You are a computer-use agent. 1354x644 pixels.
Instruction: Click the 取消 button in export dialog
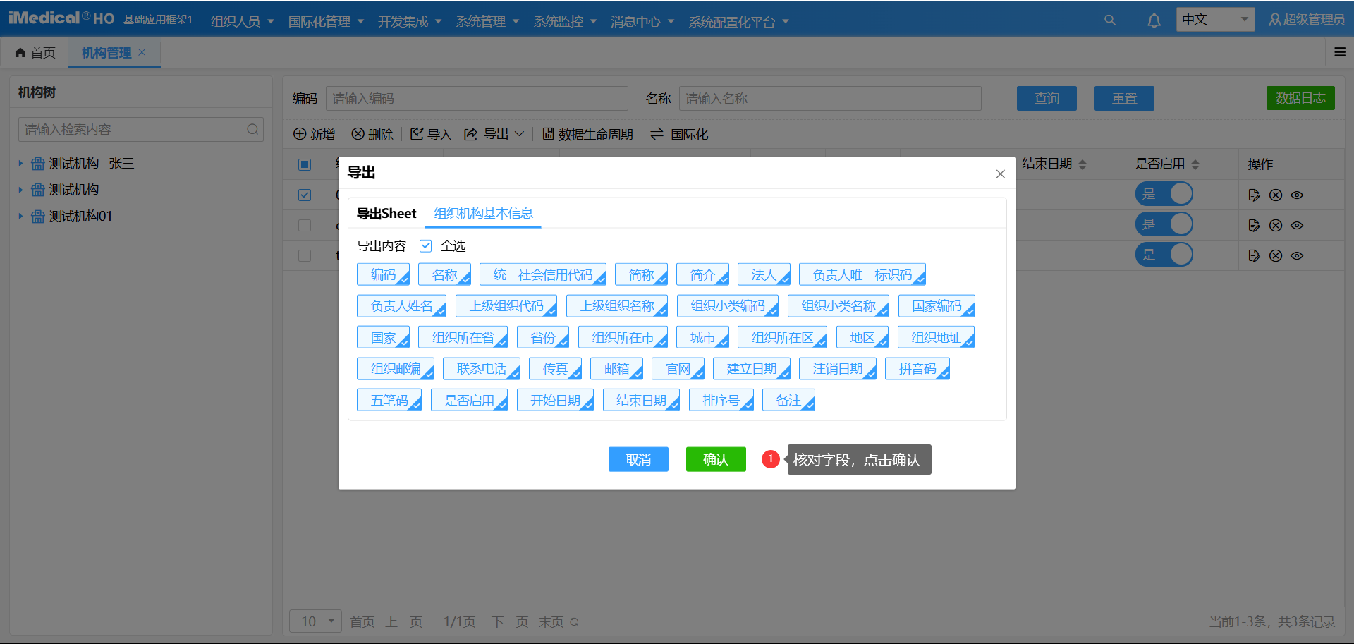tap(638, 460)
